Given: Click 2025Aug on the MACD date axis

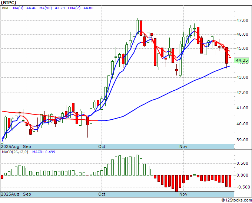Looking at the screenshot, I should pos(10,194).
